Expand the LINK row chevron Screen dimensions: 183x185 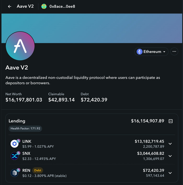[170, 144]
